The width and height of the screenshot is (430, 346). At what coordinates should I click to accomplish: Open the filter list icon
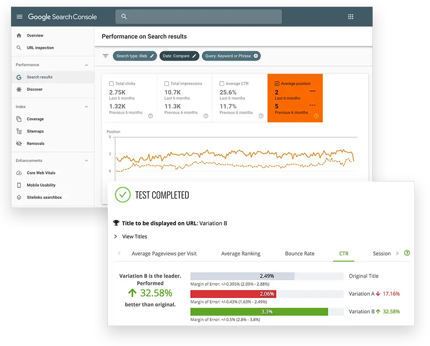point(105,56)
